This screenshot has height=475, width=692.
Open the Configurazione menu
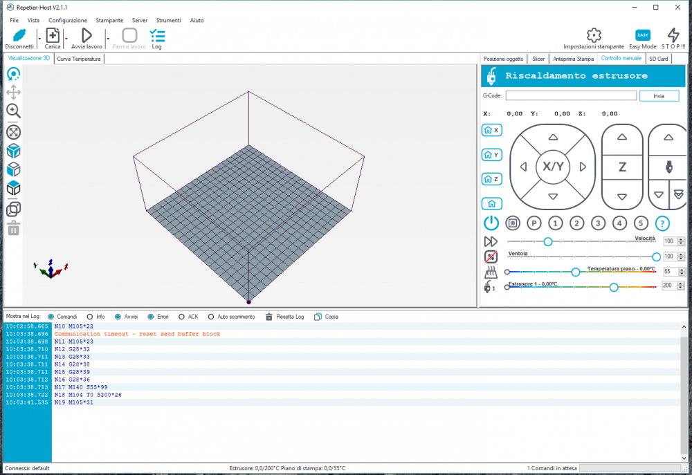pos(68,20)
